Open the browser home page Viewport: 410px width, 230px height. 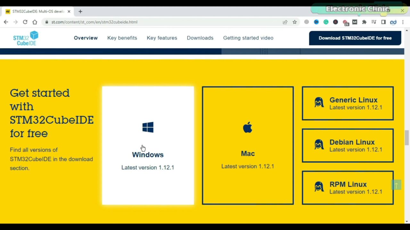tap(35, 22)
